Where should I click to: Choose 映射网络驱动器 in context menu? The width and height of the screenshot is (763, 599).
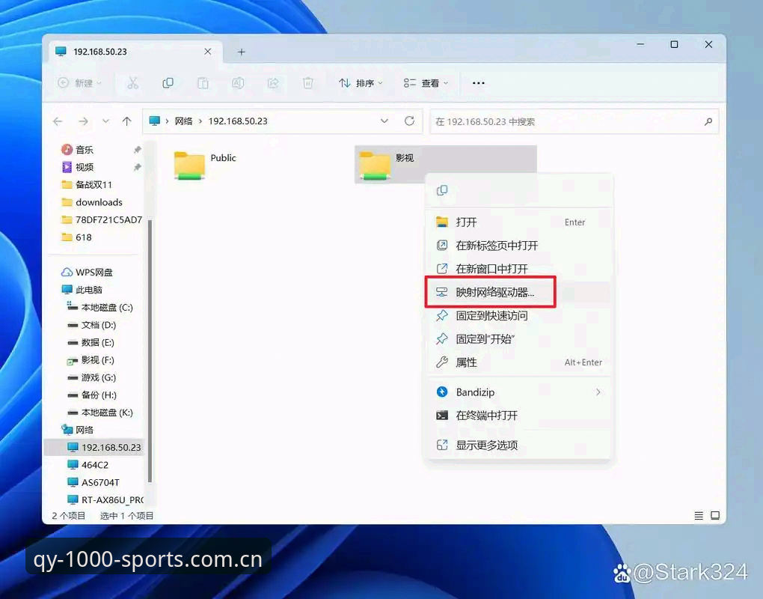pyautogui.click(x=518, y=292)
